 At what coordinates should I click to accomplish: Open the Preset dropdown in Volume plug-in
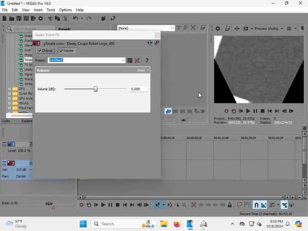123,60
